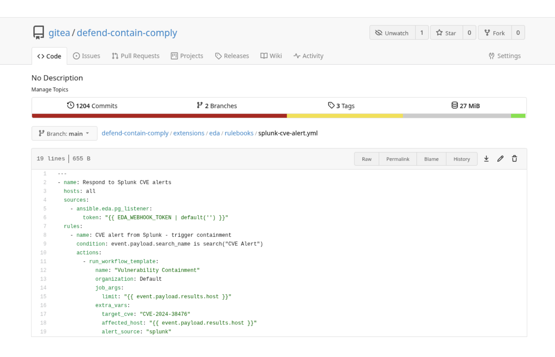Image resolution: width=555 pixels, height=357 pixels.
Task: Click the gray segment of language bar
Action: click(457, 116)
